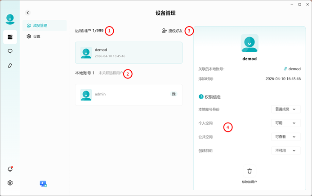Click the trash icon to remove user
Viewport: 312px width, 196px height.
click(250, 171)
